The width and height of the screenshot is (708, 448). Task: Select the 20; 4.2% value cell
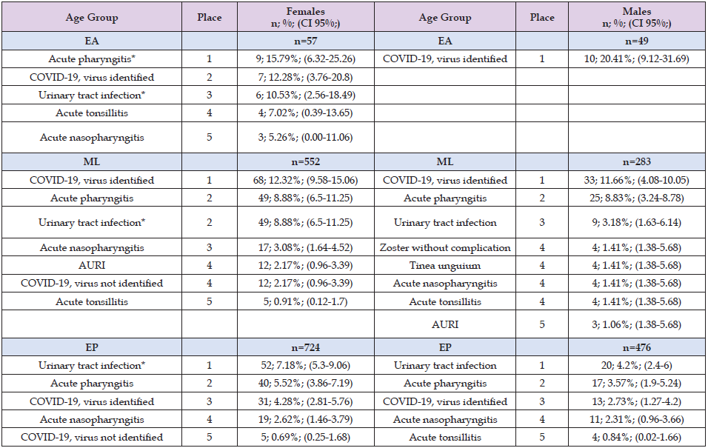[x=637, y=365]
